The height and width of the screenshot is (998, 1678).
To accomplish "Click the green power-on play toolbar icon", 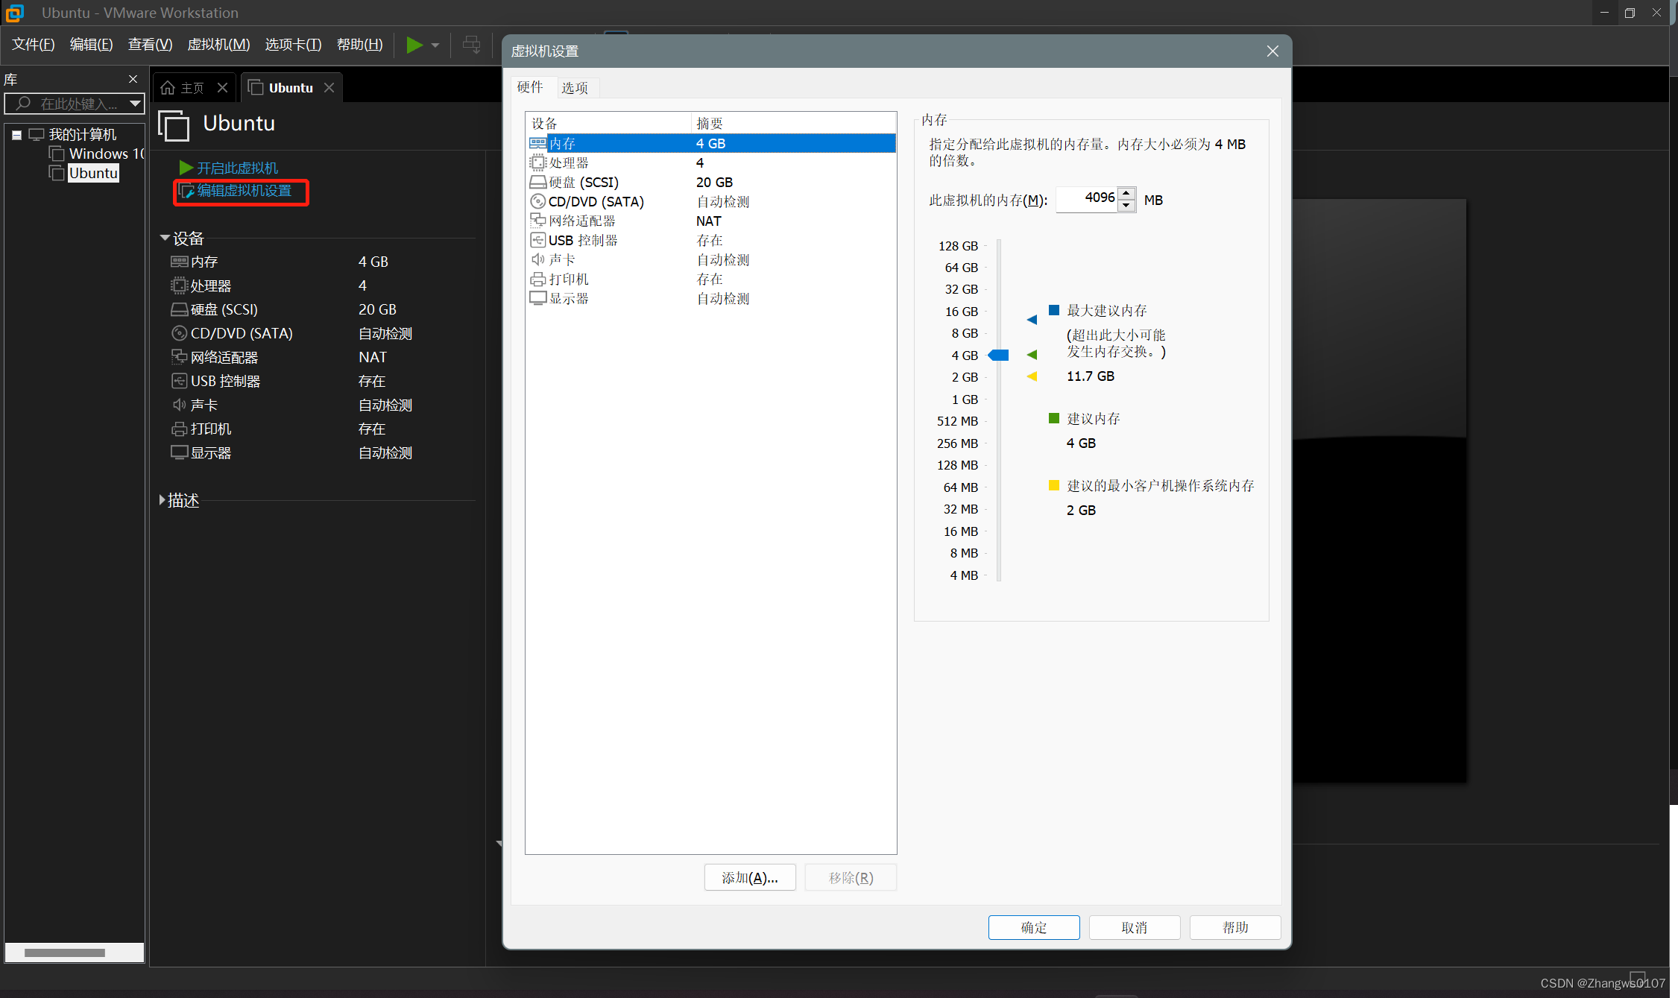I will 414,45.
